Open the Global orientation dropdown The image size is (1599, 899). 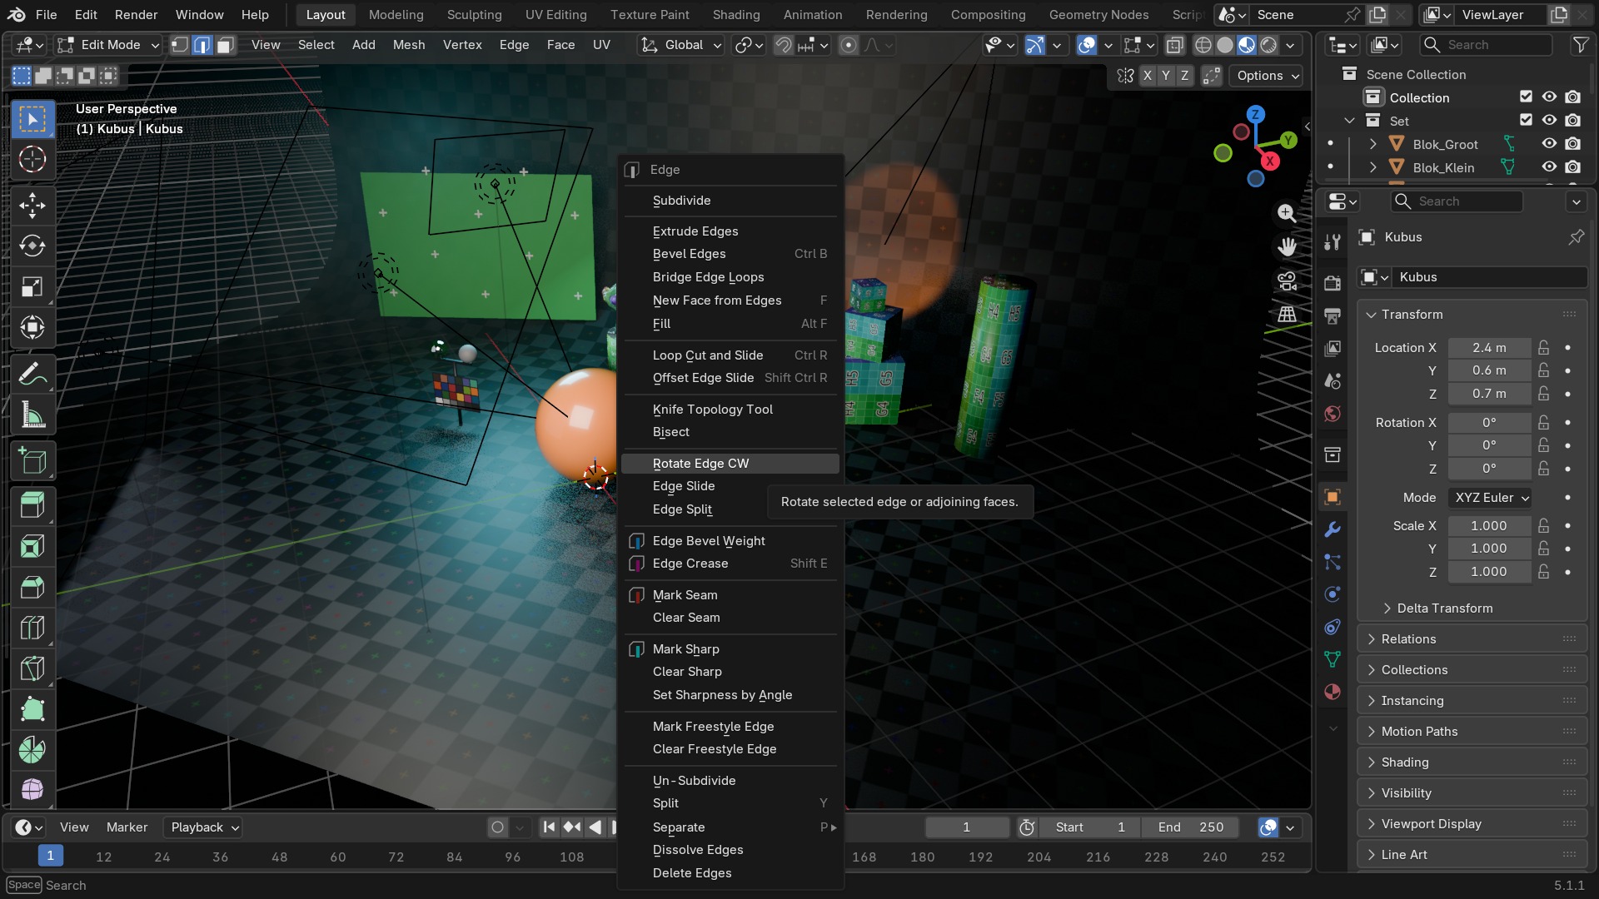pyautogui.click(x=680, y=45)
